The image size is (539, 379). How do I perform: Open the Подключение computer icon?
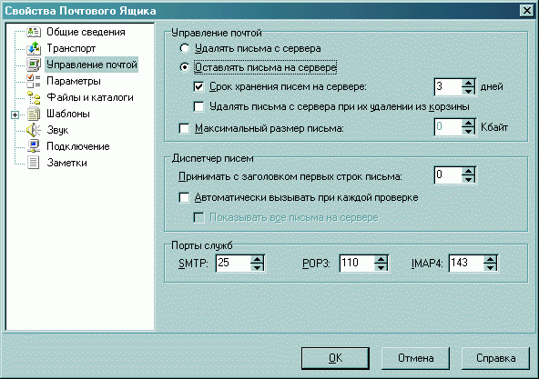34,146
